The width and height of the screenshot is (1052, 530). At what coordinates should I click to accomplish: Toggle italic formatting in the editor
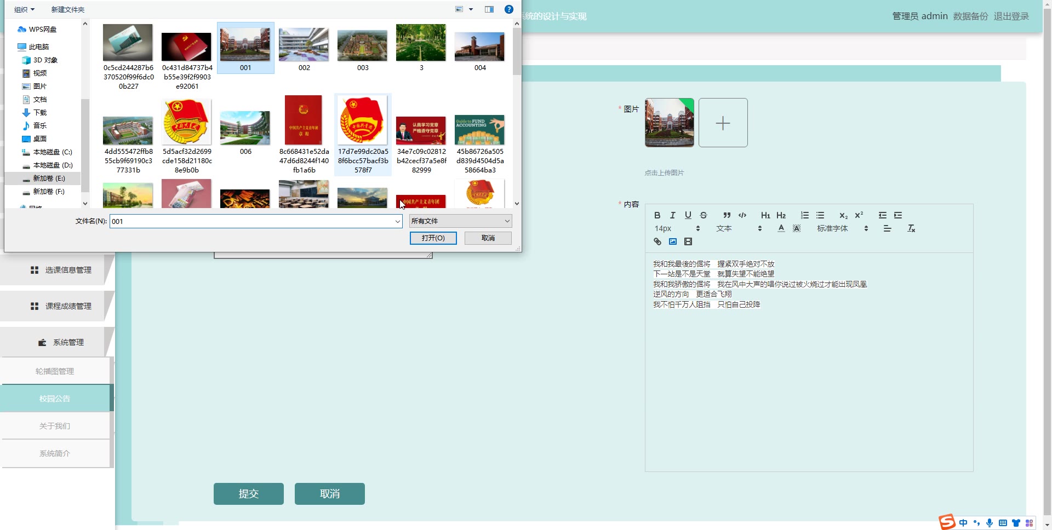click(672, 215)
